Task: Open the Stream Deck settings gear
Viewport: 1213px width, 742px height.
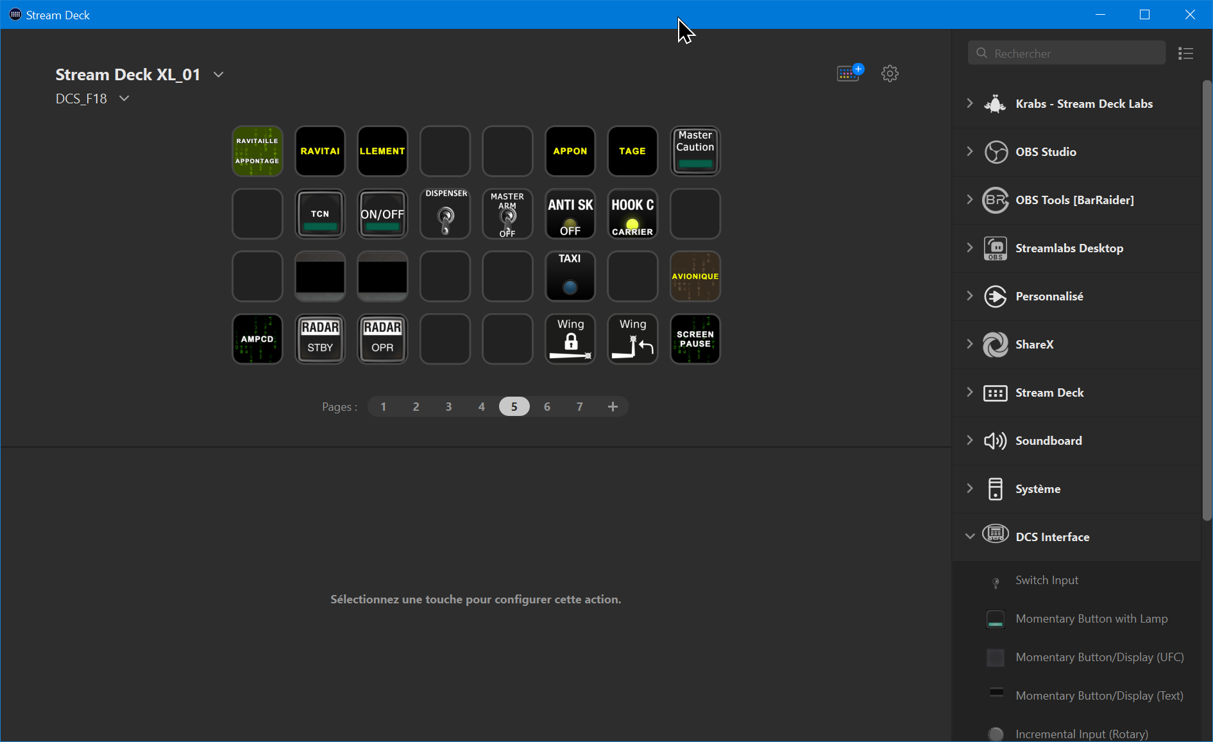Action: coord(890,73)
